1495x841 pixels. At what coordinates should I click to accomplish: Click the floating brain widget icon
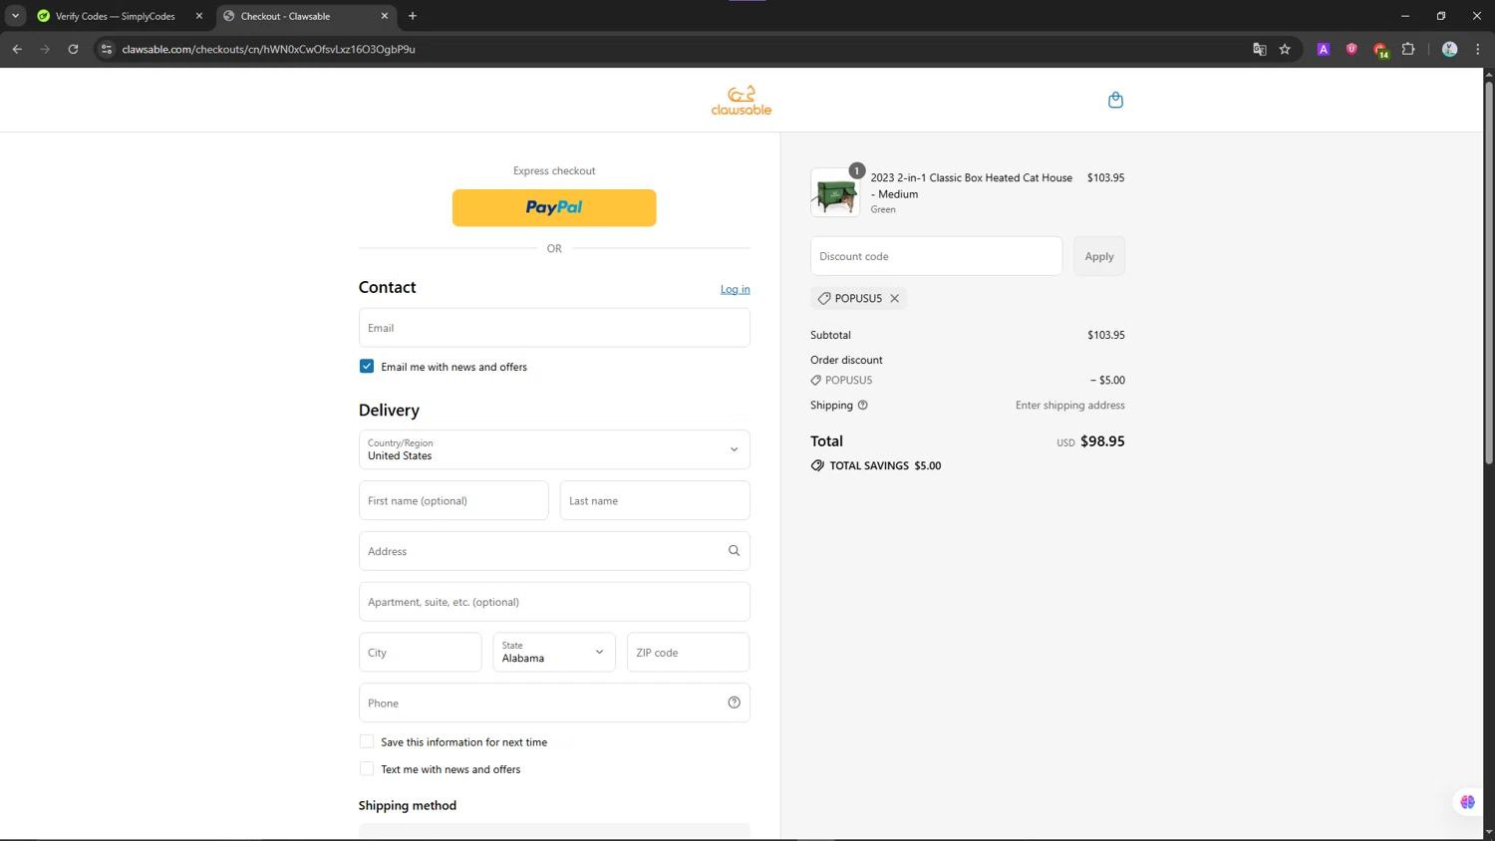pyautogui.click(x=1467, y=801)
